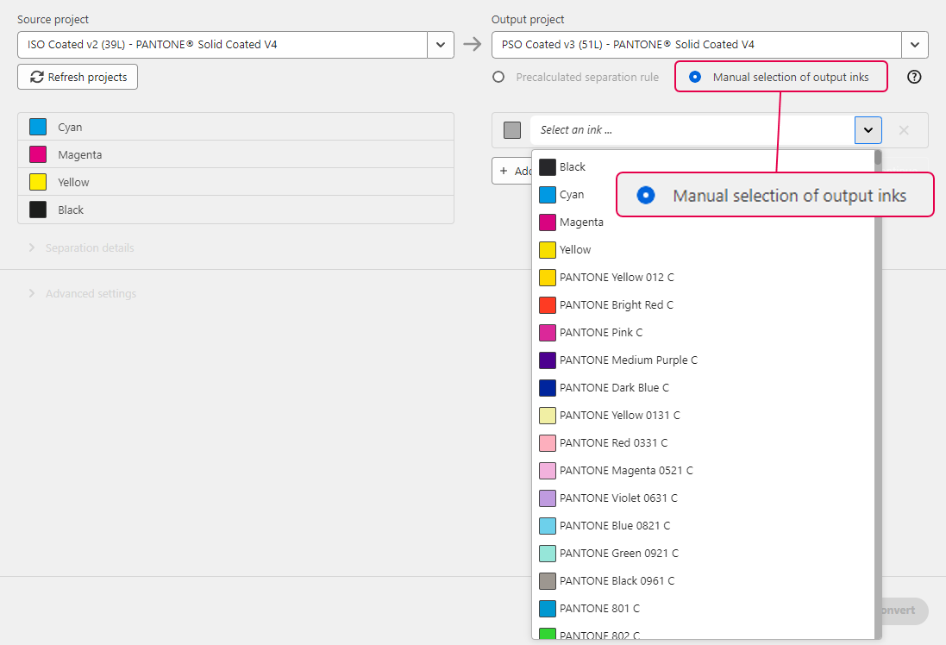Image resolution: width=946 pixels, height=645 pixels.
Task: Select PANTONE 801 C ink
Action: click(x=704, y=609)
